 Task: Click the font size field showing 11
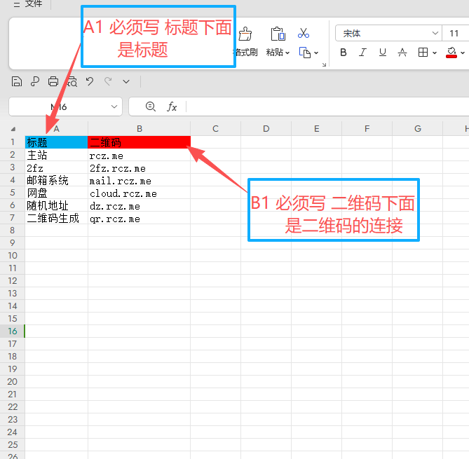click(455, 33)
